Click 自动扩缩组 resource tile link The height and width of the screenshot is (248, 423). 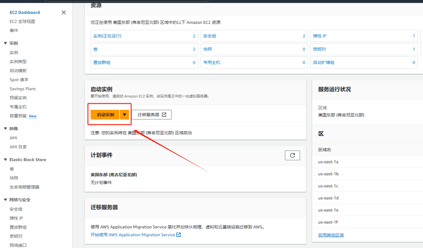[x=324, y=62]
